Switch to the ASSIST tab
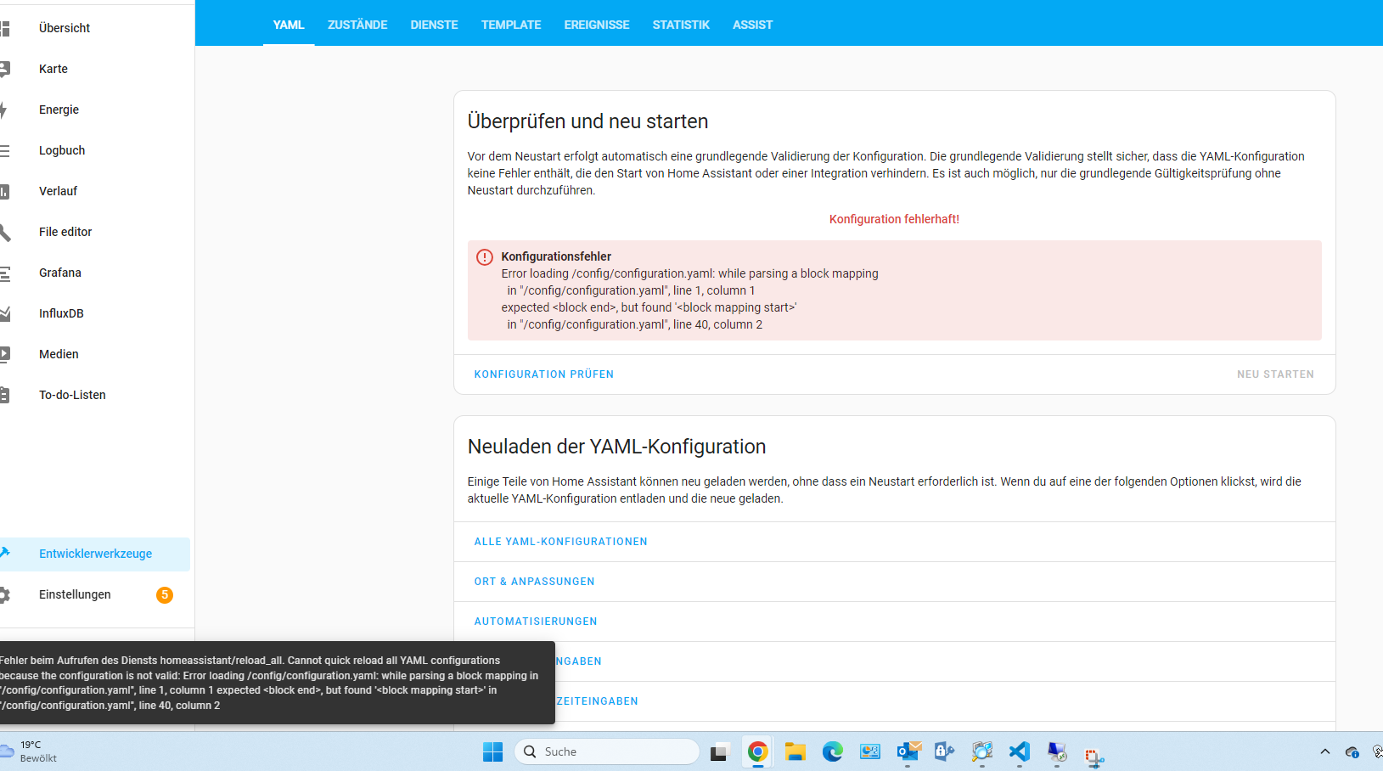 tap(753, 25)
